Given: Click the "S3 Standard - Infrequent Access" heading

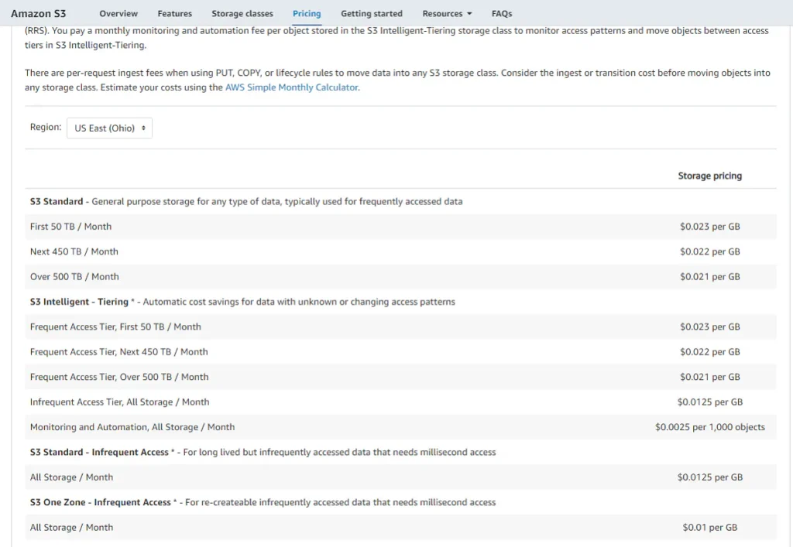Looking at the screenshot, I should click(x=99, y=452).
